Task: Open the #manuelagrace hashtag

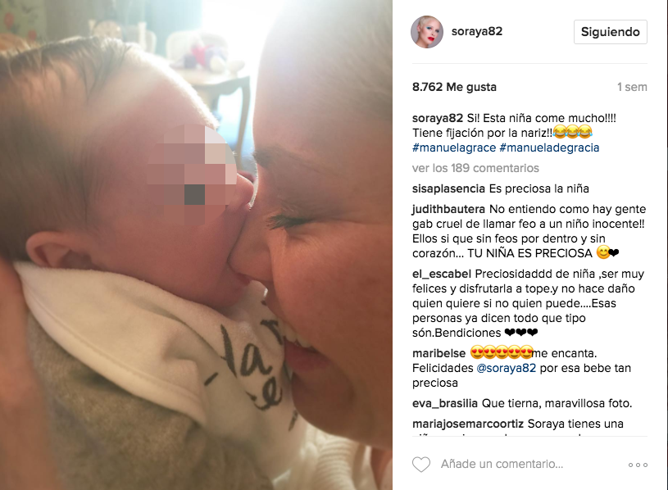Action: click(x=454, y=147)
